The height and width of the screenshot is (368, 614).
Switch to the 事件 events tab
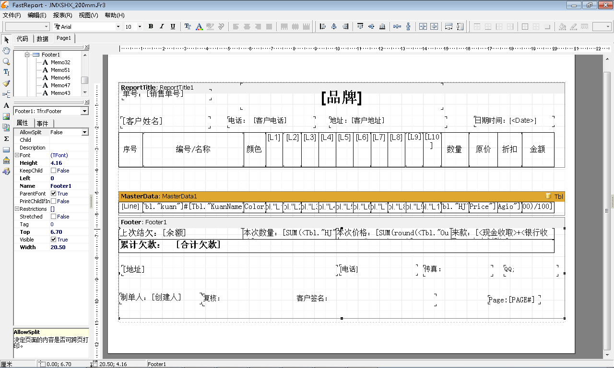click(43, 124)
